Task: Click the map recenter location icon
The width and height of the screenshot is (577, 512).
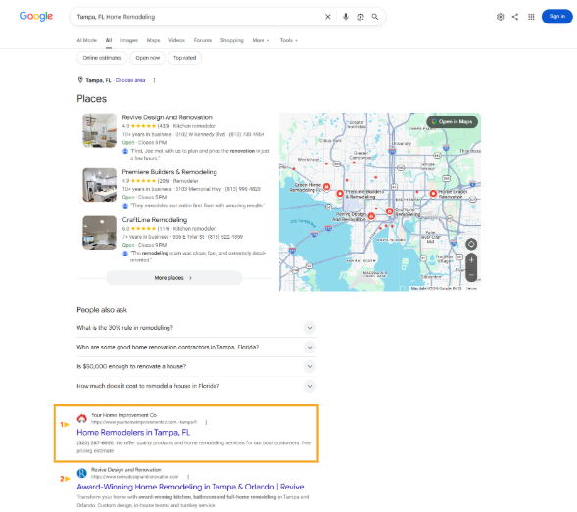Action: click(471, 244)
